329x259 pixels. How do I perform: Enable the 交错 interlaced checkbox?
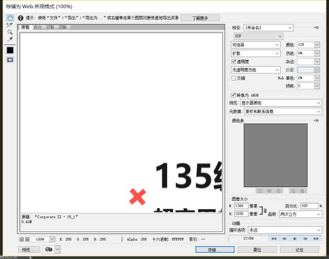(233, 78)
